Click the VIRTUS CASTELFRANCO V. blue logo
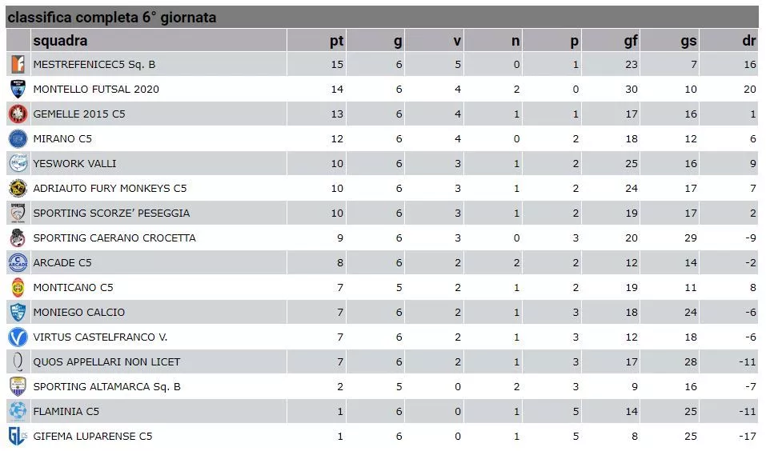This screenshot has width=766, height=451. [x=18, y=337]
